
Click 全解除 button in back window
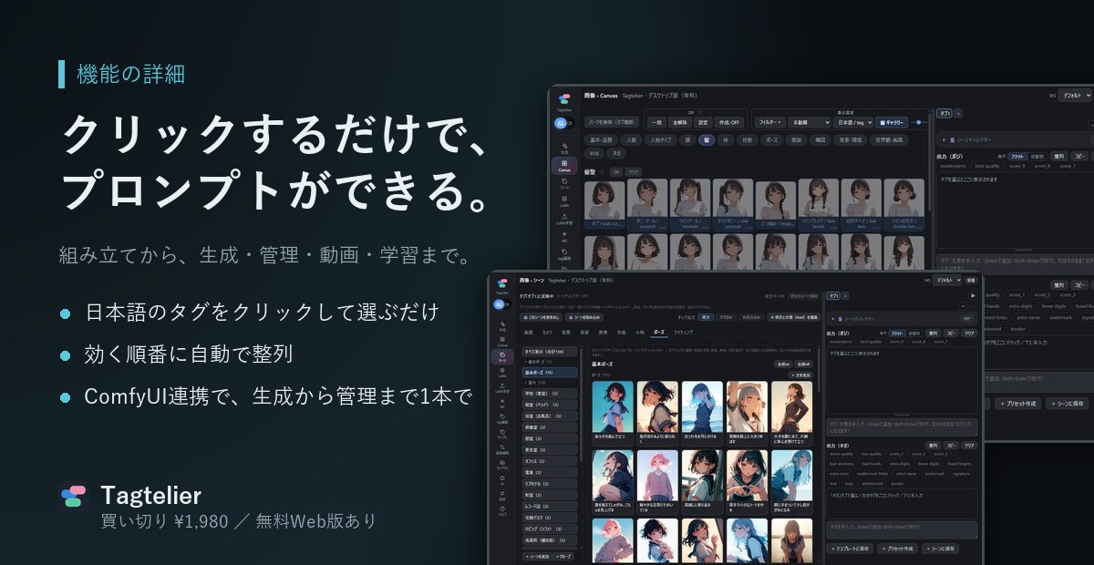(680, 122)
